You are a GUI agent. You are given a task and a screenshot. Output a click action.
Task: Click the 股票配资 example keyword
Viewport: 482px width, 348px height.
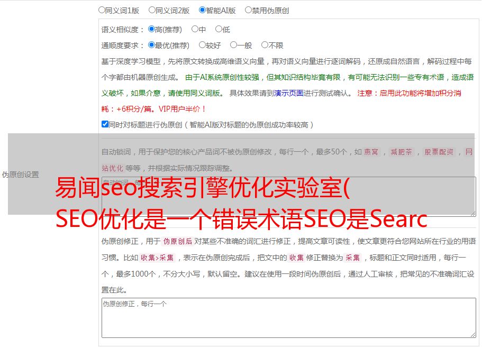[439, 152]
